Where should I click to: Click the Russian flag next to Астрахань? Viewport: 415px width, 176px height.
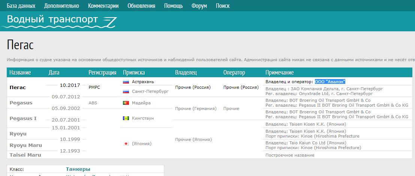click(126, 82)
